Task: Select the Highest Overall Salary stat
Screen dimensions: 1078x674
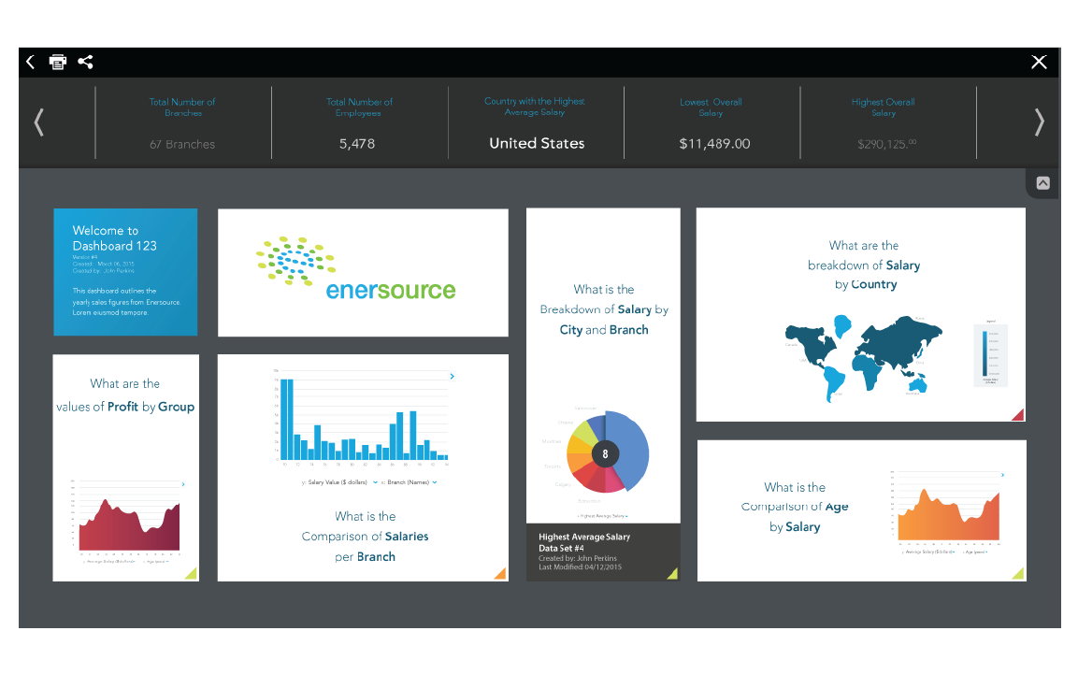Action: (883, 122)
